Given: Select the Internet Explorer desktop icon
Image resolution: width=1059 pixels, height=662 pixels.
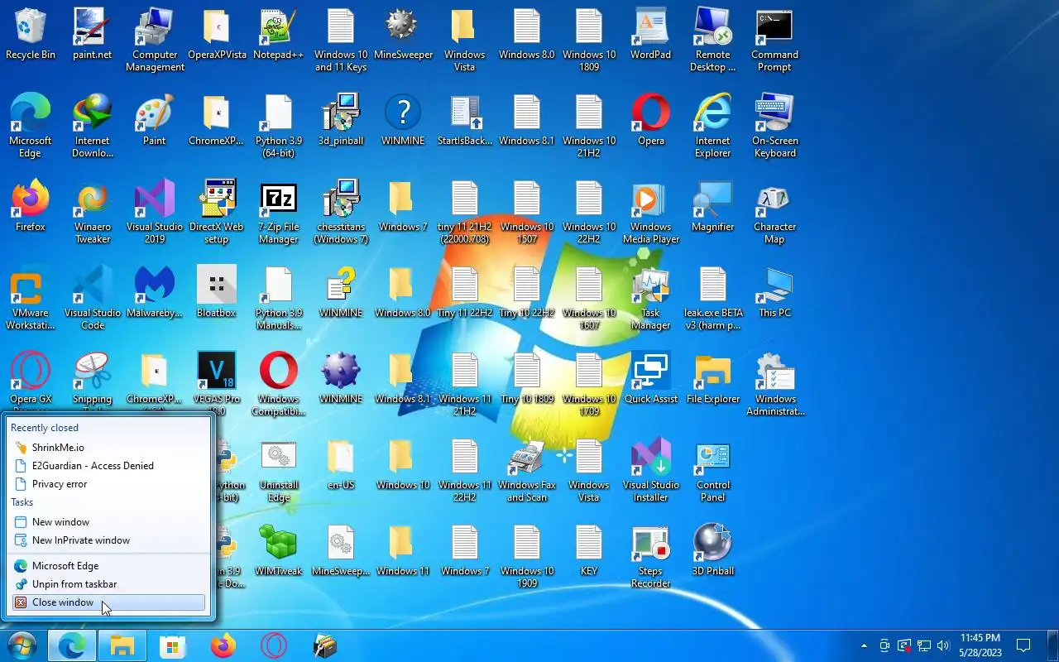Looking at the screenshot, I should 713,127.
